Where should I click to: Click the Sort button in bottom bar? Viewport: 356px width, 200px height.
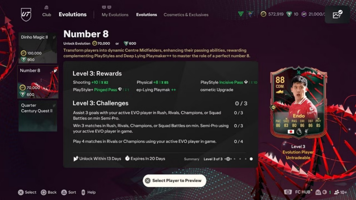tap(69, 192)
